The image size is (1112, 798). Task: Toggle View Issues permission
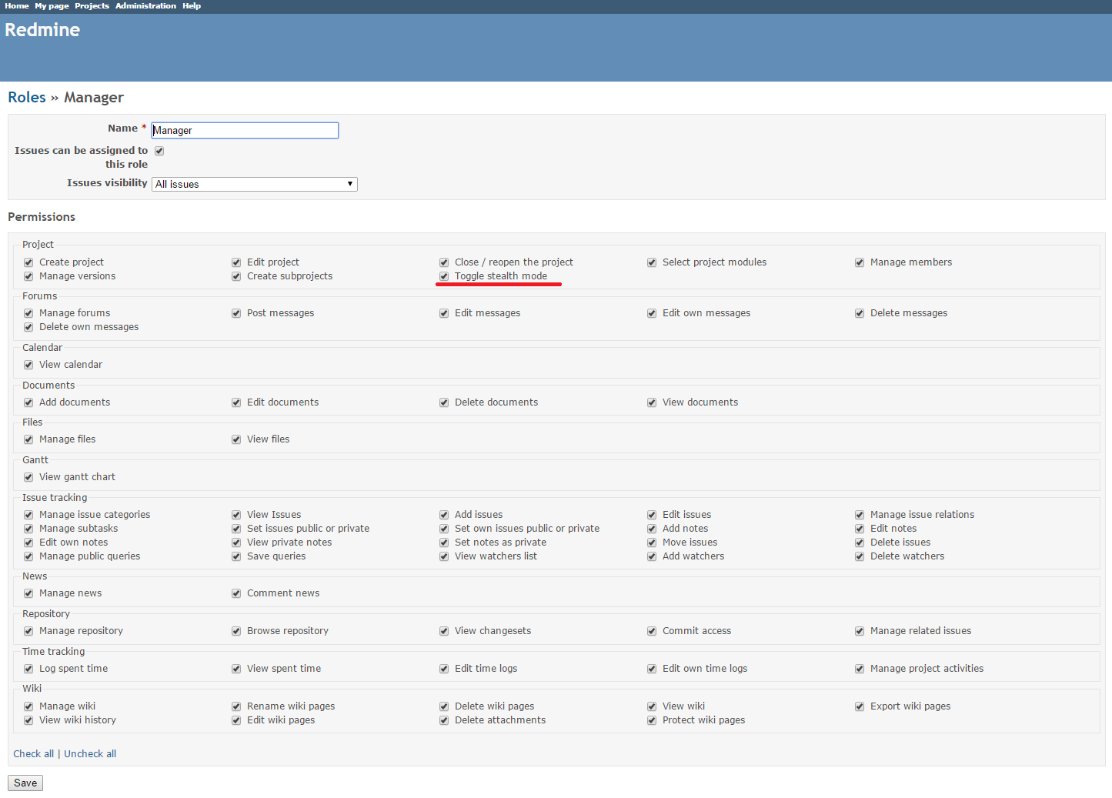(236, 515)
